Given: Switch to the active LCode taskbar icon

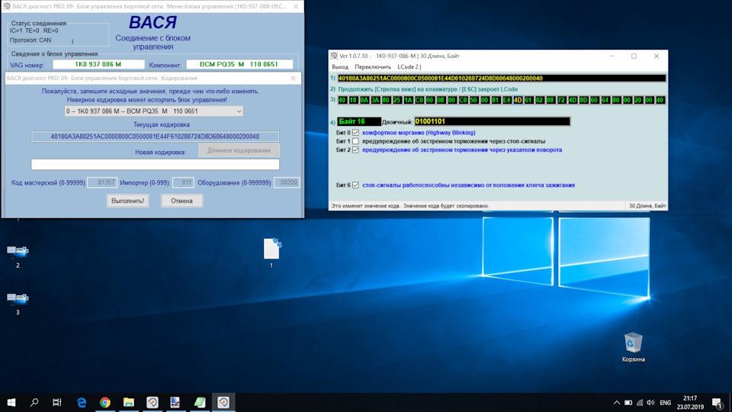Looking at the screenshot, I should coord(223,402).
